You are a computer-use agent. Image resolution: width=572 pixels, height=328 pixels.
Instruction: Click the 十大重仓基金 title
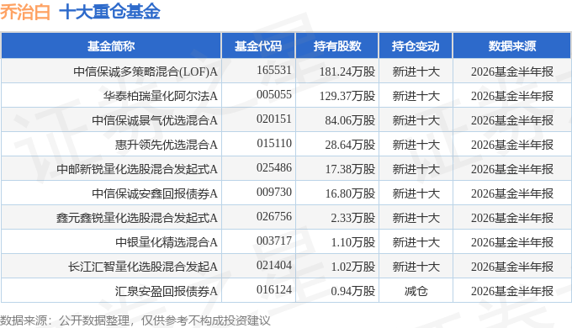(110, 11)
